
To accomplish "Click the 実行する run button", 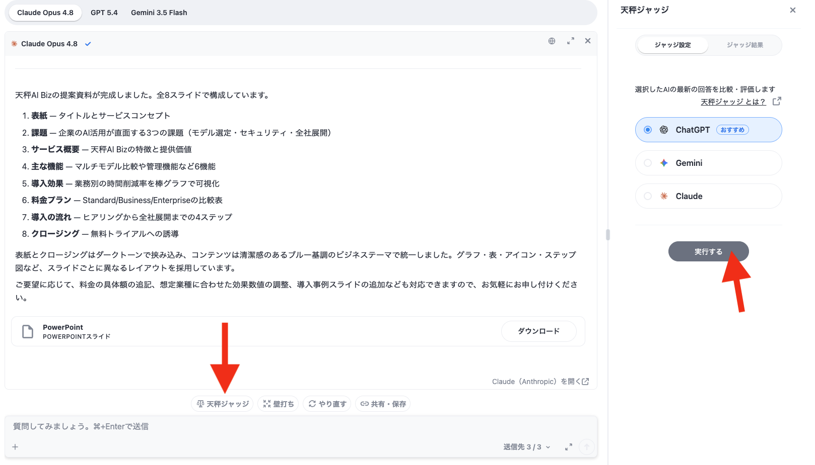I will coord(708,251).
